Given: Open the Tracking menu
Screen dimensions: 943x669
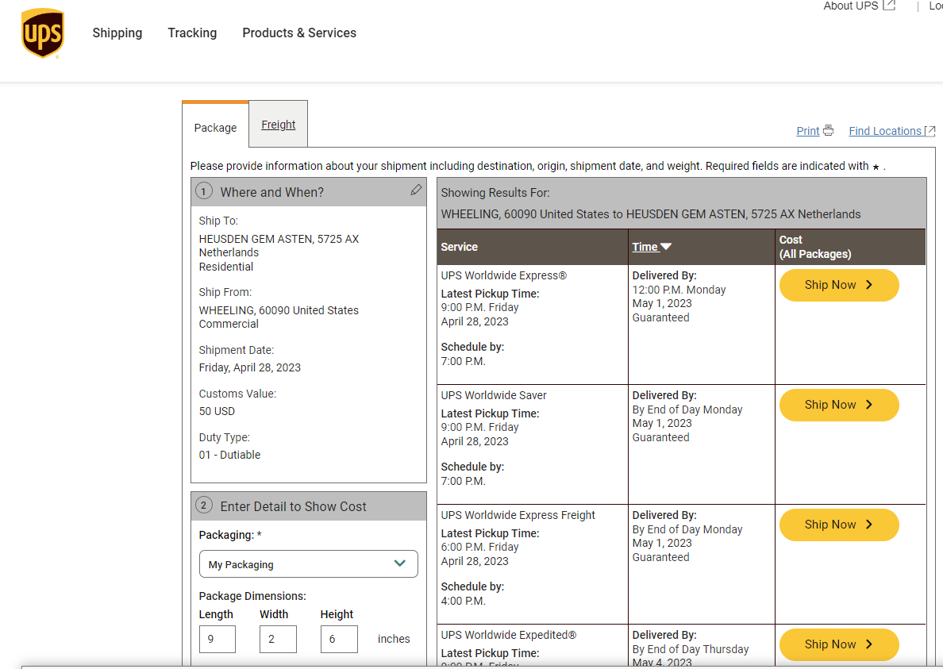Looking at the screenshot, I should click(192, 33).
